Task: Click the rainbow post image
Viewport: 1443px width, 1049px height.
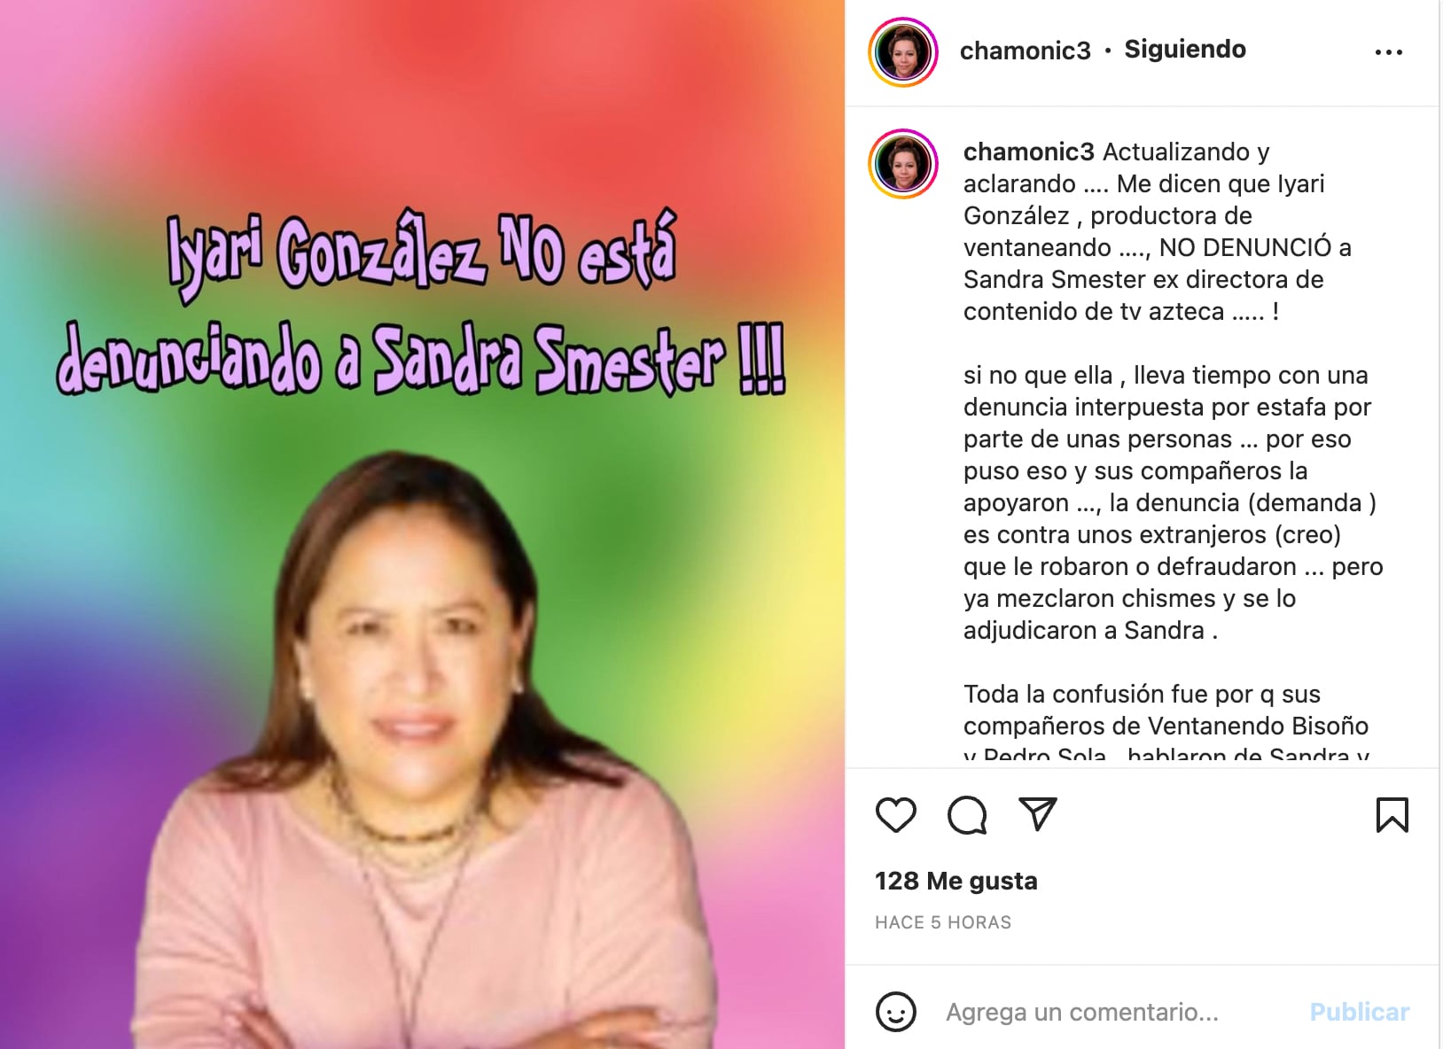Action: tap(422, 524)
